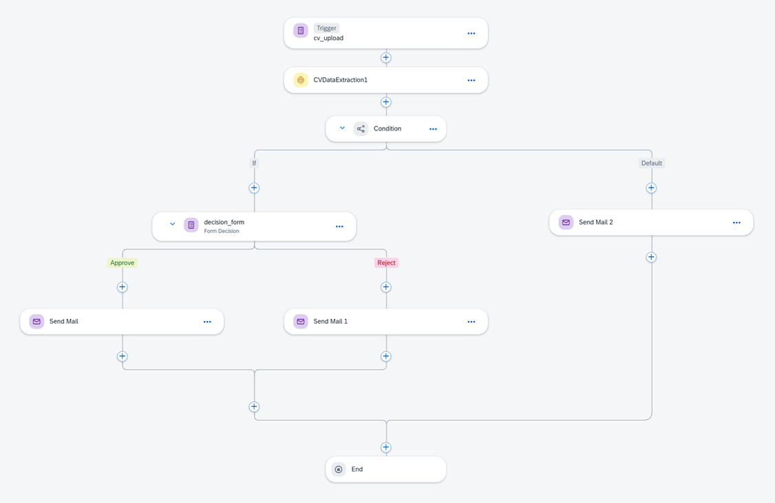775x503 pixels.
Task: Click the Send Mail 1 envelope icon
Action: click(301, 322)
